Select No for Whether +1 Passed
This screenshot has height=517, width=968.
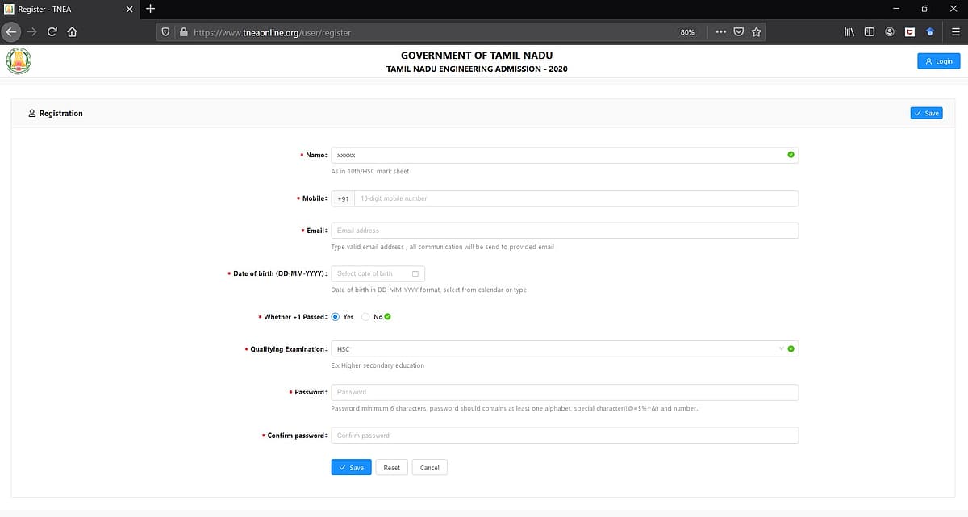pyautogui.click(x=366, y=317)
